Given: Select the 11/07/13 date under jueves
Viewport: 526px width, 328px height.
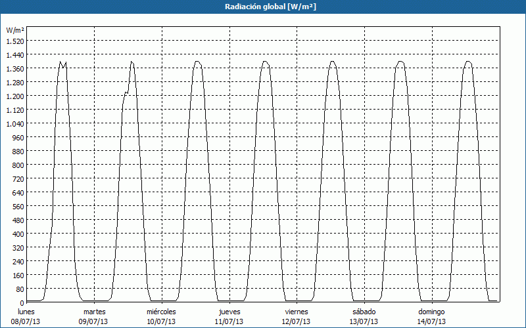Looking at the screenshot, I should [229, 321].
